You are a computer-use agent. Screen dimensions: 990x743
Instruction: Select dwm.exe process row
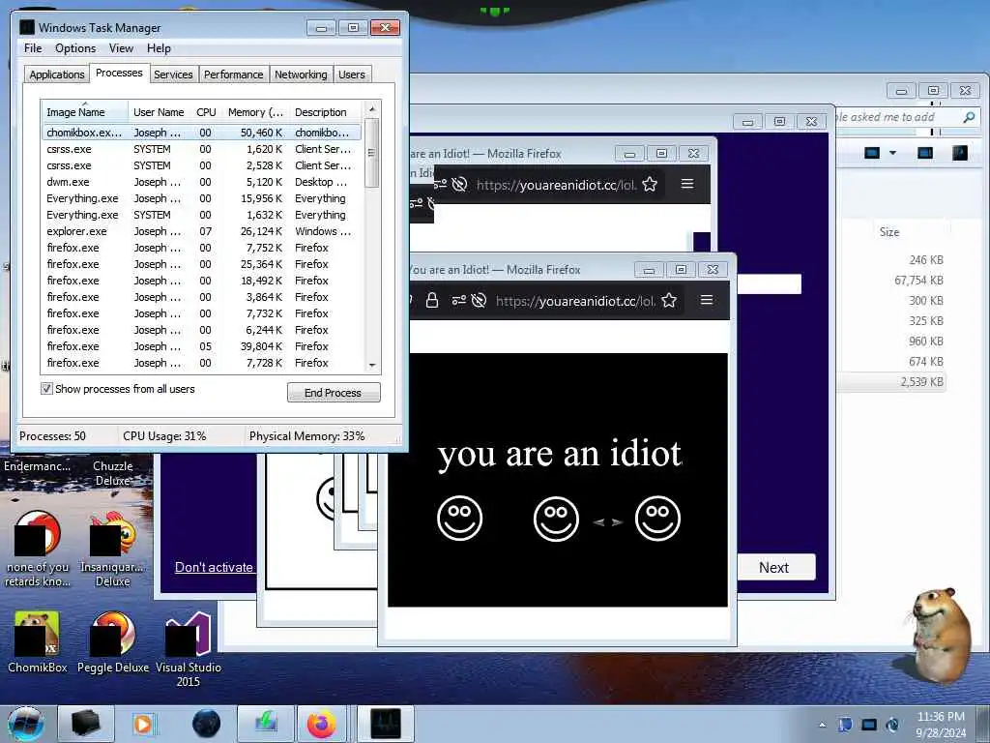point(201,182)
